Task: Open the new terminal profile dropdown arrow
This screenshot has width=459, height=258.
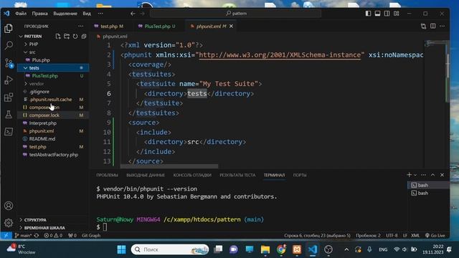Action: tap(415, 175)
